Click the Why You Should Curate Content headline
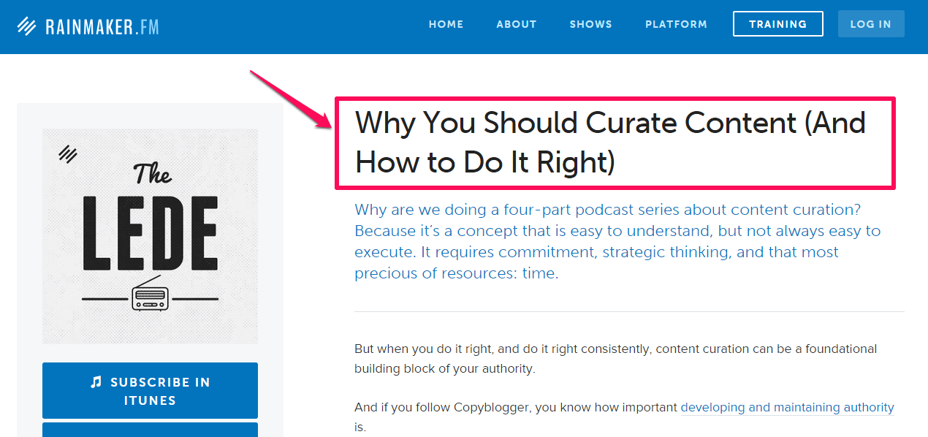928x437 pixels. [x=610, y=142]
